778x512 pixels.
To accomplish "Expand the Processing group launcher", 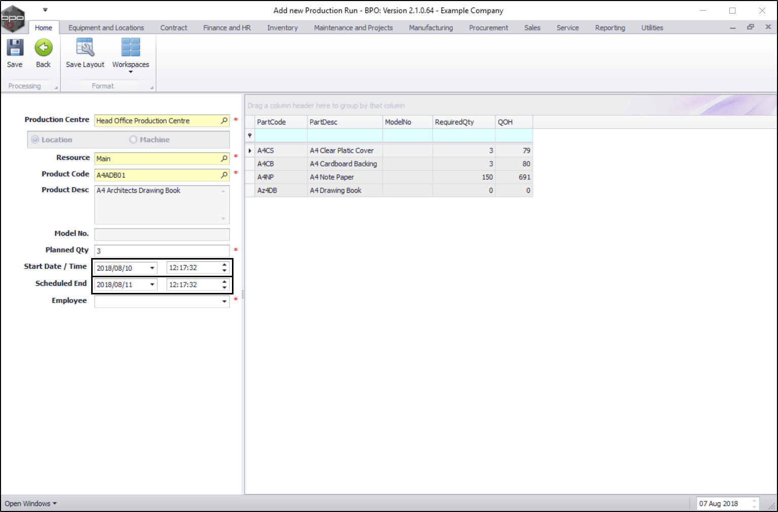I will 56,88.
